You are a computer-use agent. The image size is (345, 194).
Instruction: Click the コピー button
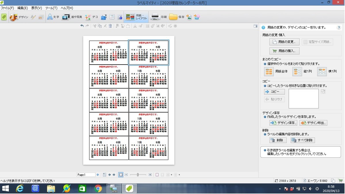[274, 92]
